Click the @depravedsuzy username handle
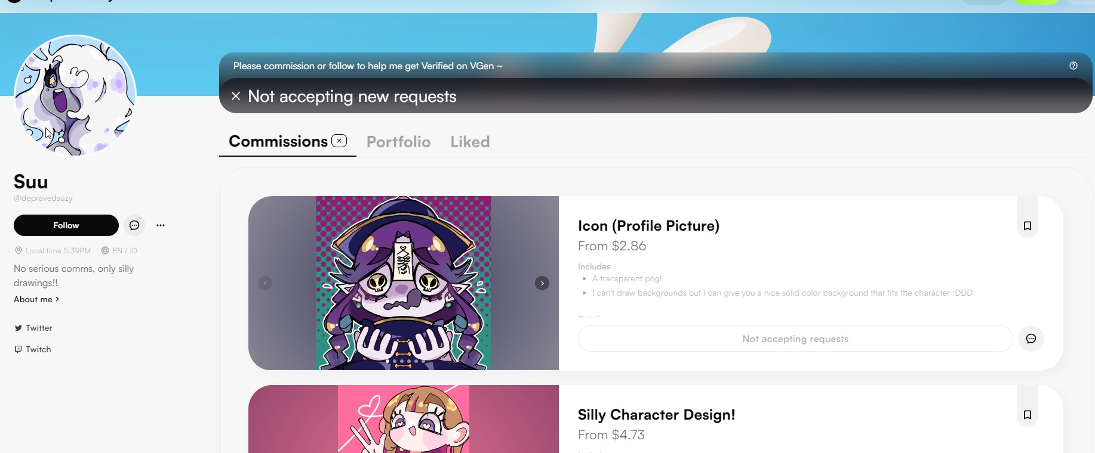This screenshot has height=453, width=1095. 43,198
